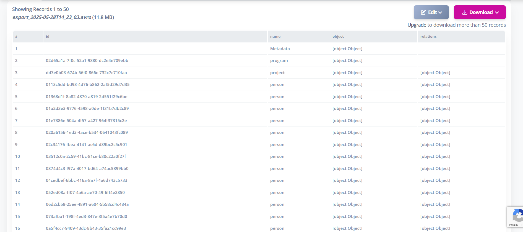Click the # column header

pos(16,37)
